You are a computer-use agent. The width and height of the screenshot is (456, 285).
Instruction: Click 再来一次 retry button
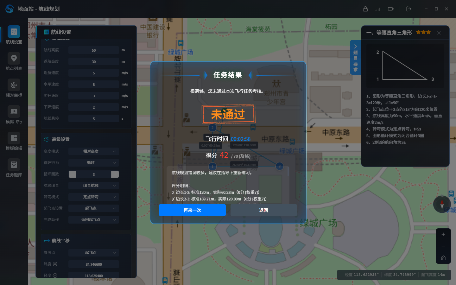click(x=192, y=210)
